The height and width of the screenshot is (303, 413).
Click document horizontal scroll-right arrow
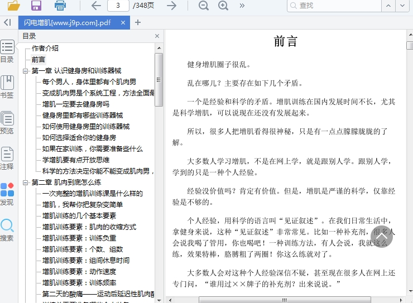(401, 300)
